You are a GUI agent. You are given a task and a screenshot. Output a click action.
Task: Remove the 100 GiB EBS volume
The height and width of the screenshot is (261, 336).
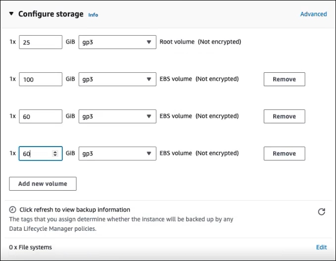(284, 79)
